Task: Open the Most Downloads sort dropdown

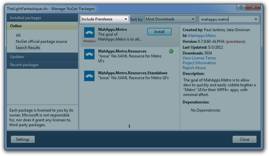Action: click(x=170, y=19)
